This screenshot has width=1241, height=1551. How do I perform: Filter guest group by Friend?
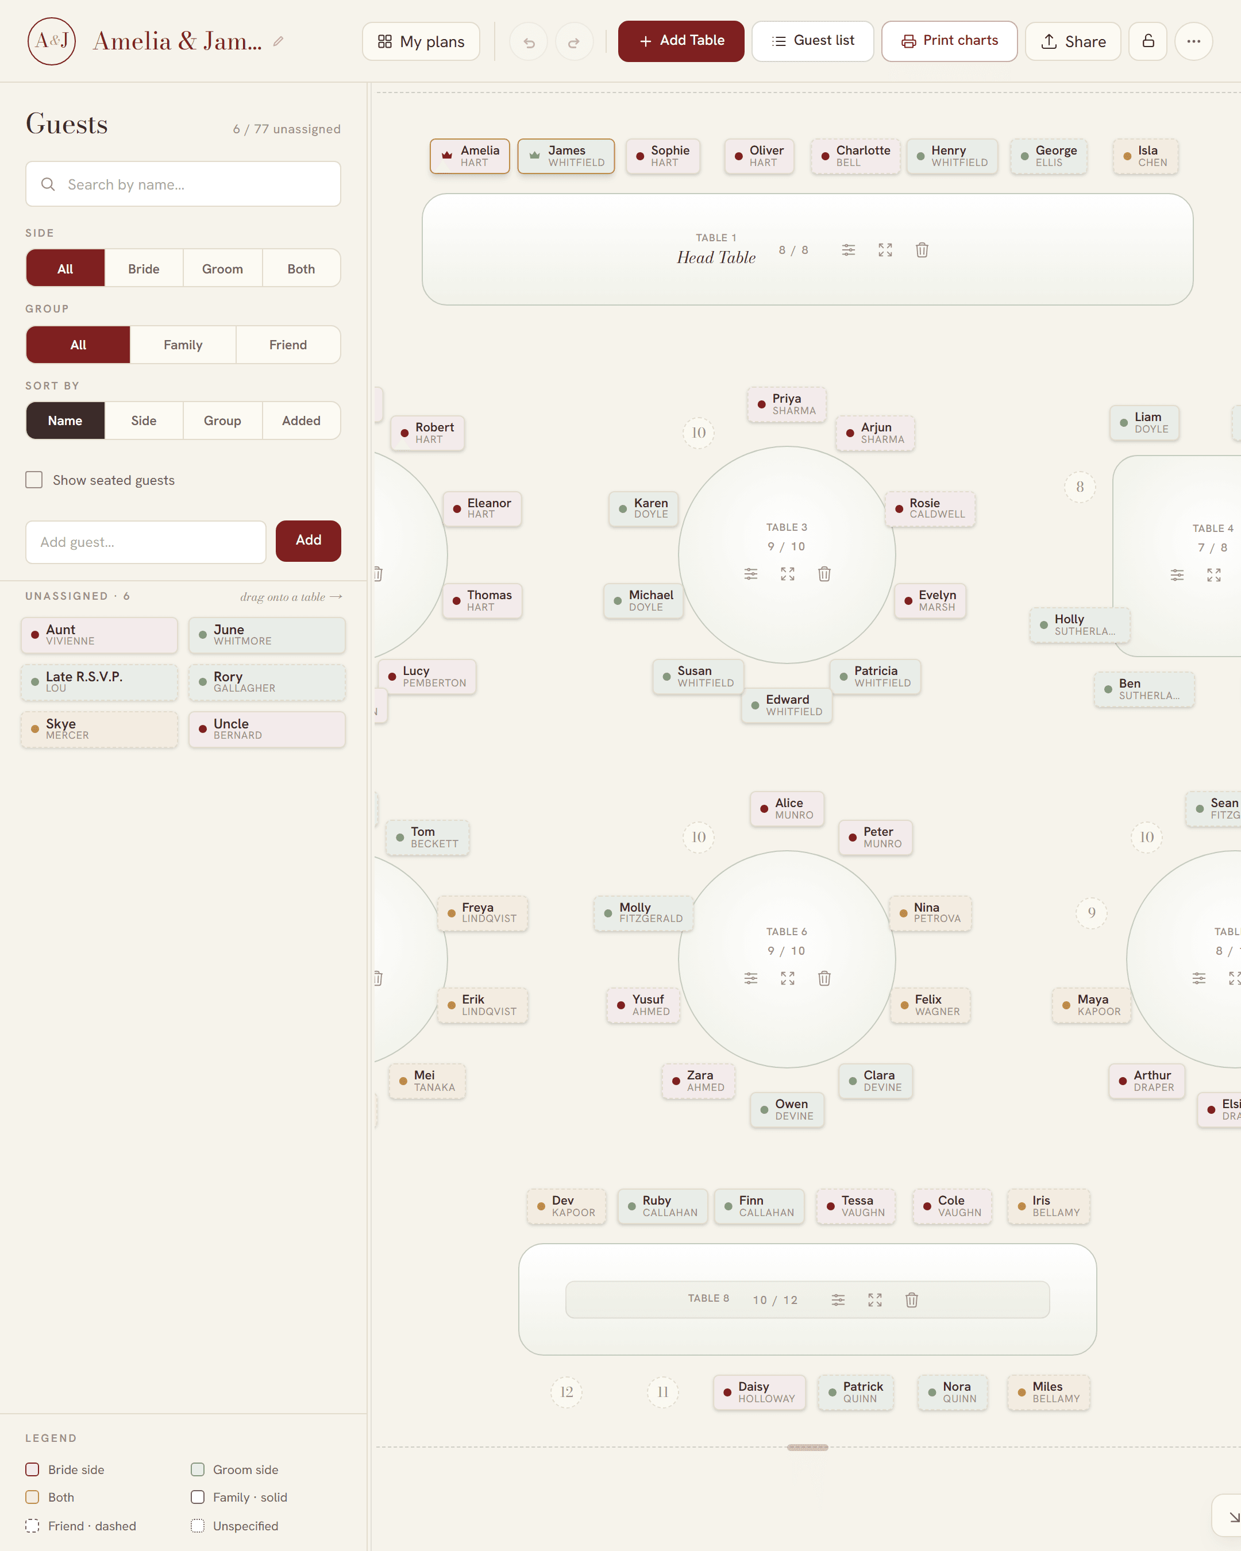tap(288, 345)
